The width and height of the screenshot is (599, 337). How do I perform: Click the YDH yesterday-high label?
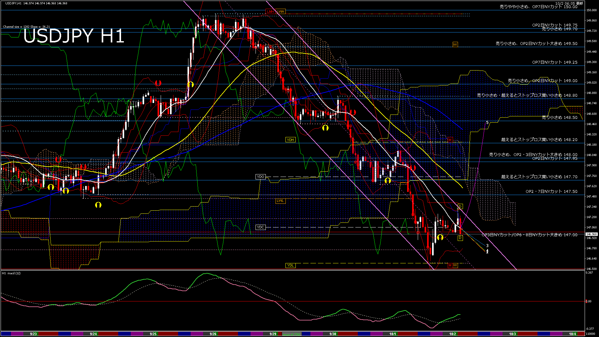click(290, 140)
